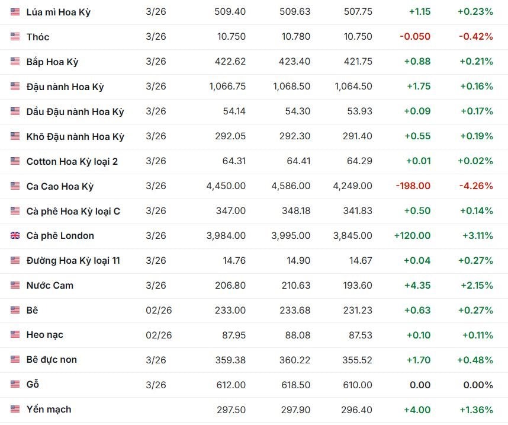Open the Cà phê London commodity link
Image resolution: width=508 pixels, height=425 pixels.
pos(60,236)
